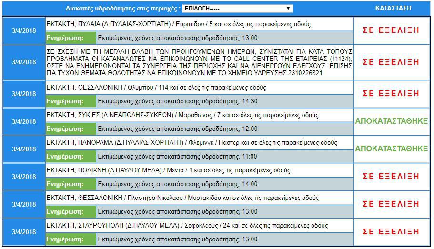Click the 3/4/2018 date for Ολυμπου row
Image resolution: width=434 pixels, height=249 pixels.
[24, 94]
